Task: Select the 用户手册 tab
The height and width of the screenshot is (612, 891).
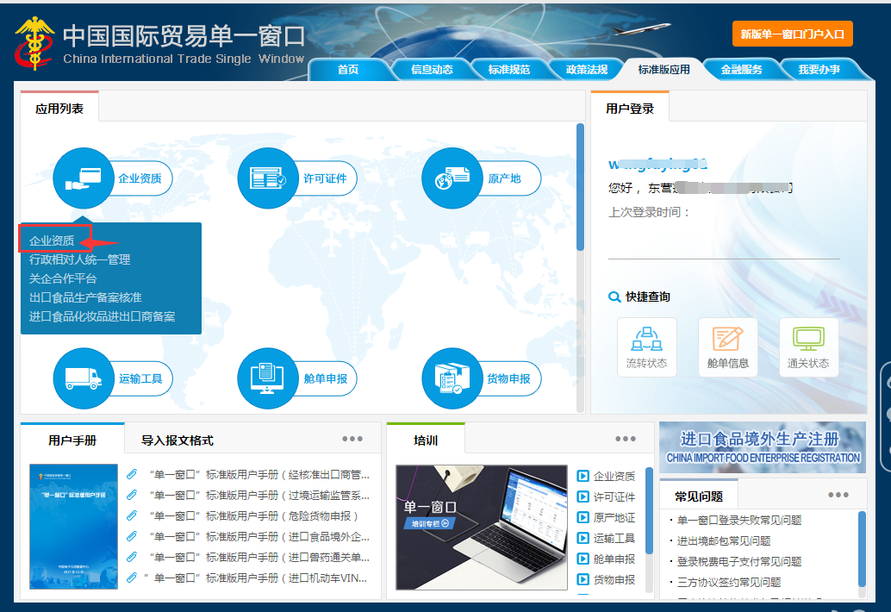Action: click(x=72, y=440)
